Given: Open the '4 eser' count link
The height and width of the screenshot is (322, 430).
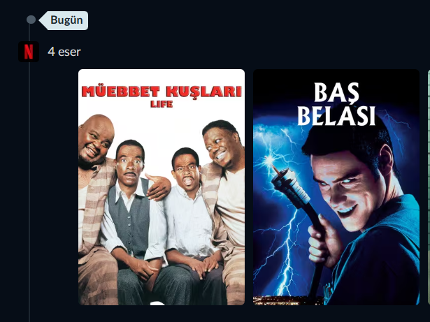Looking at the screenshot, I should coord(64,52).
